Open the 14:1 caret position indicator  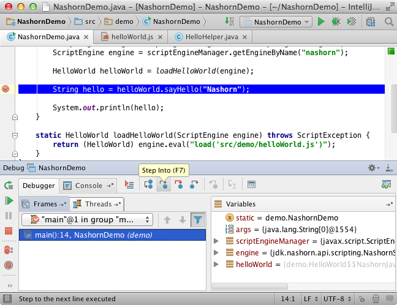tap(288, 299)
